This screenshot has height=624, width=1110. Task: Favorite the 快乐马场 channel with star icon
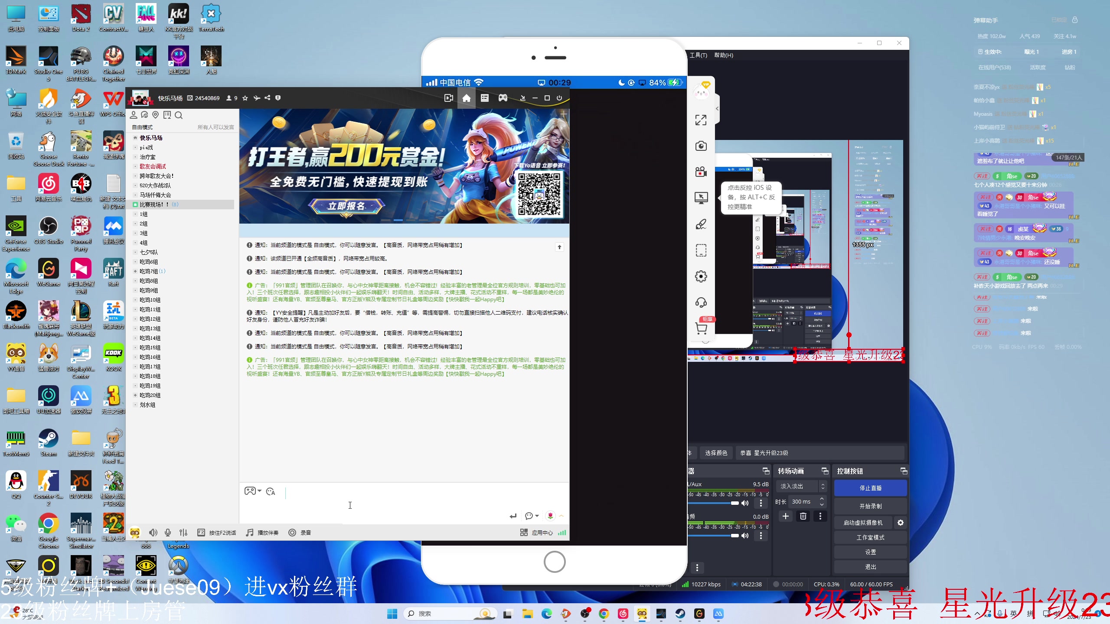click(245, 98)
